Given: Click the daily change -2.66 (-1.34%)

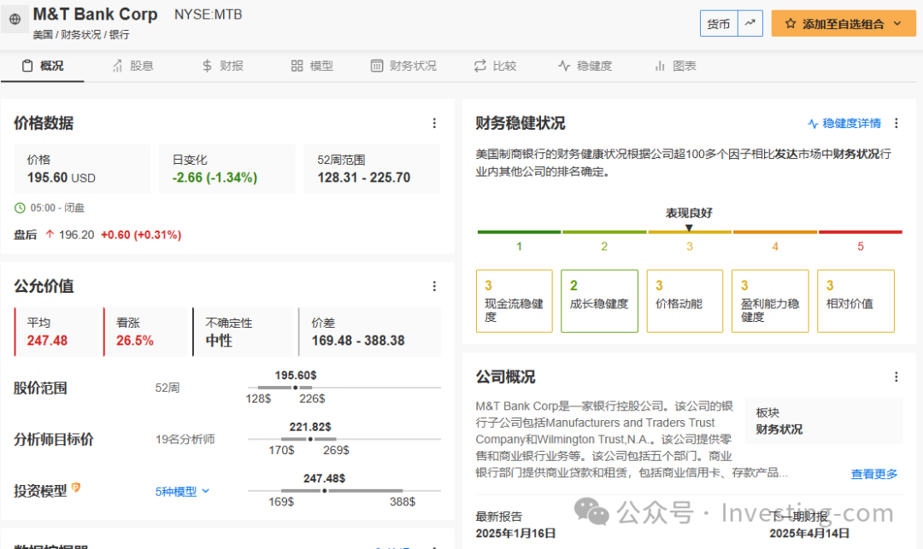Looking at the screenshot, I should click(215, 178).
